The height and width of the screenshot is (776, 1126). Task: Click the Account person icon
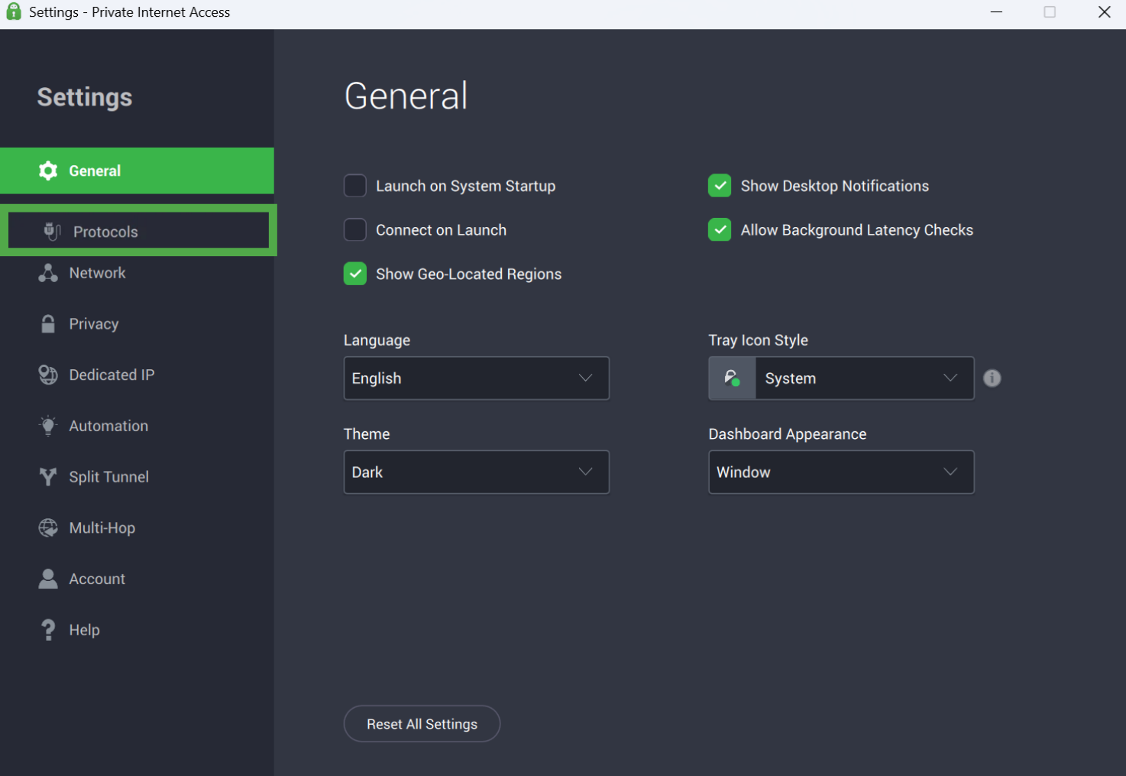tap(48, 579)
